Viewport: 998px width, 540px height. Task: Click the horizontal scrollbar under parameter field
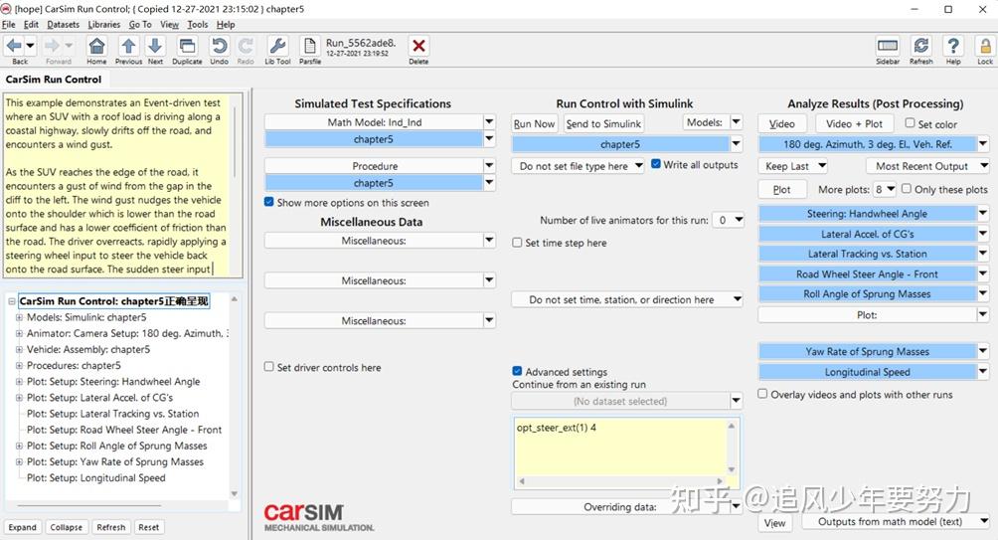tap(621, 480)
